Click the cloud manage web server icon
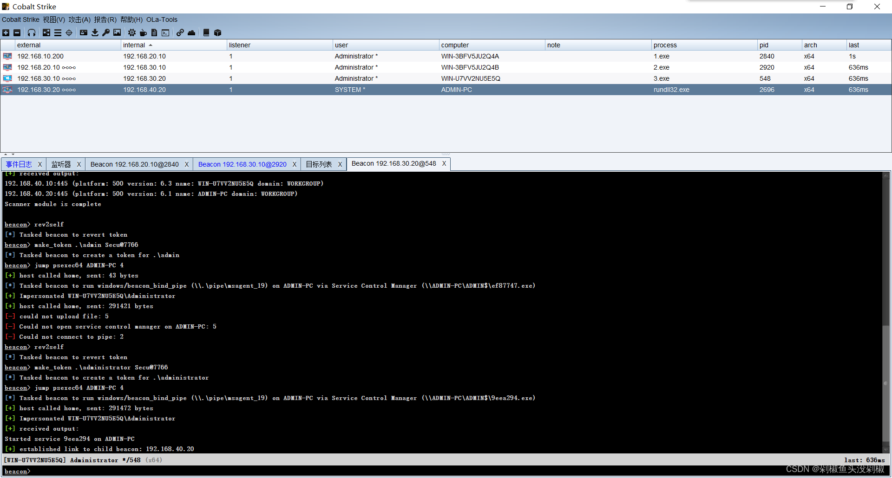This screenshot has height=478, width=892. (x=191, y=32)
